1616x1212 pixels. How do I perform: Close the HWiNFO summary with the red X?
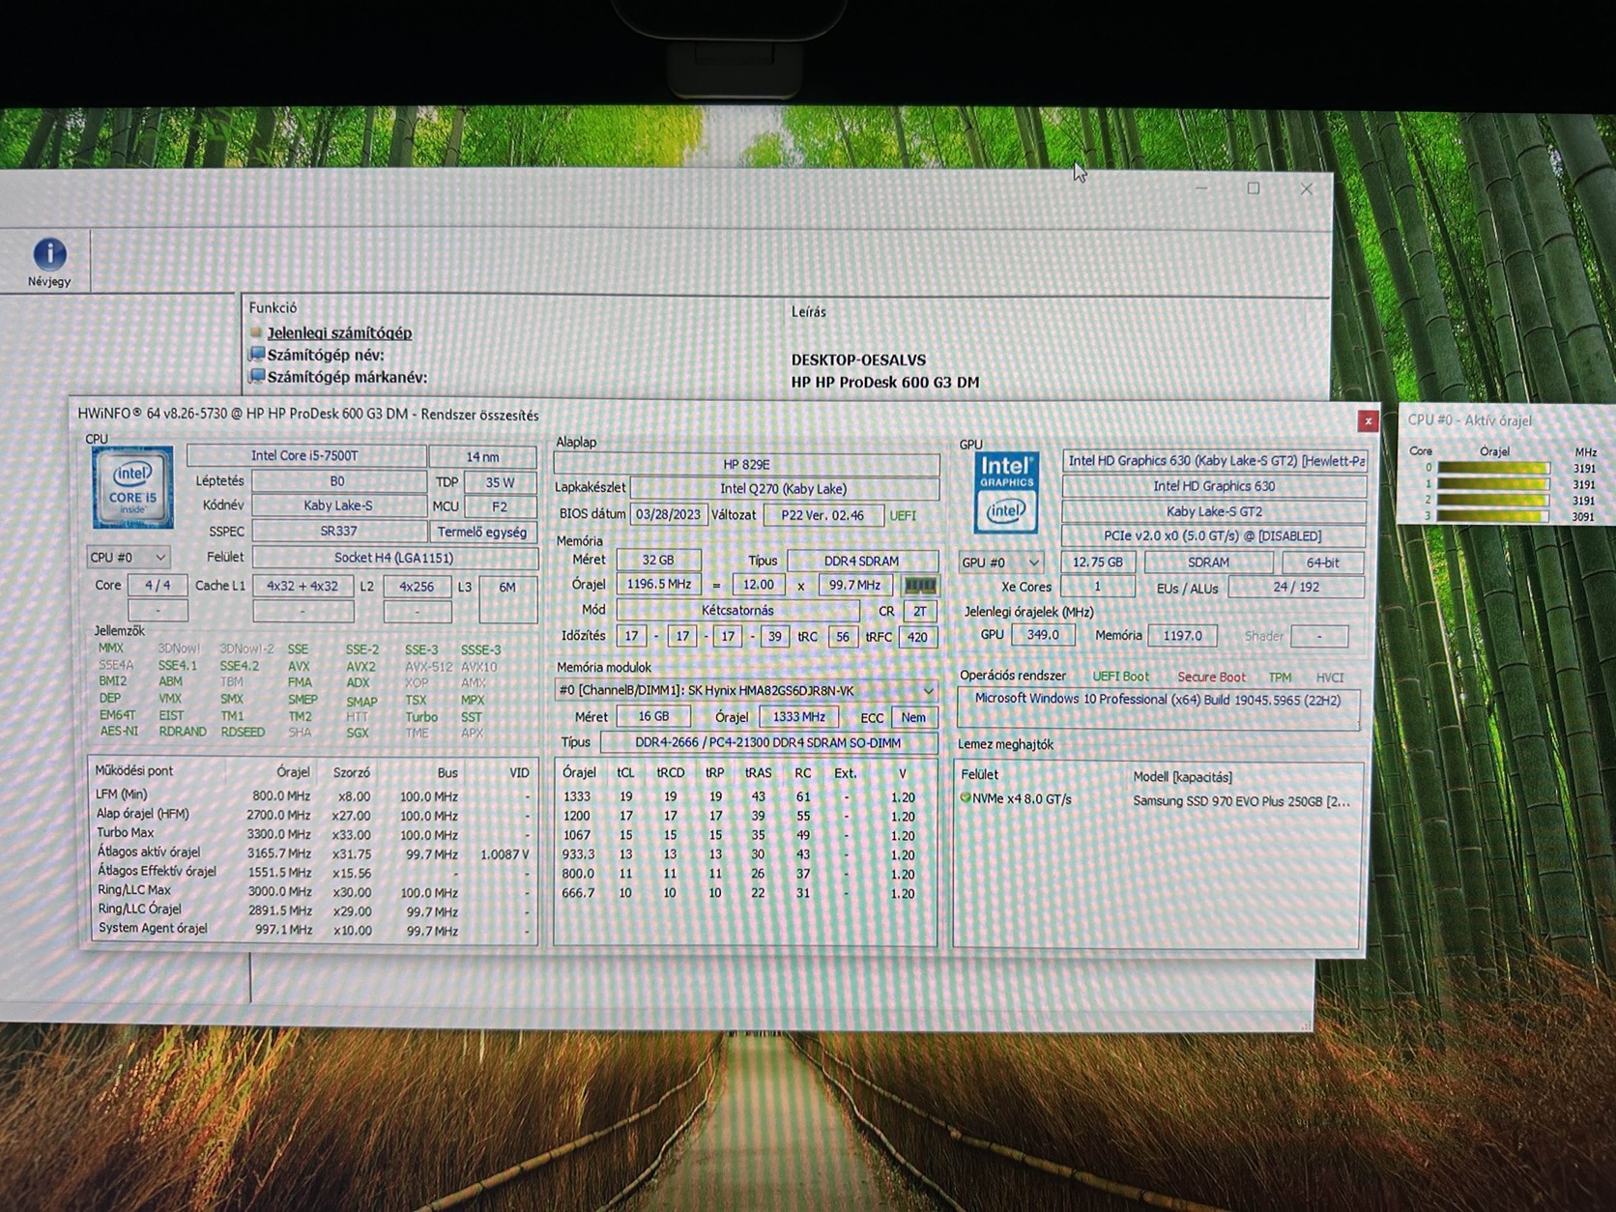1368,420
